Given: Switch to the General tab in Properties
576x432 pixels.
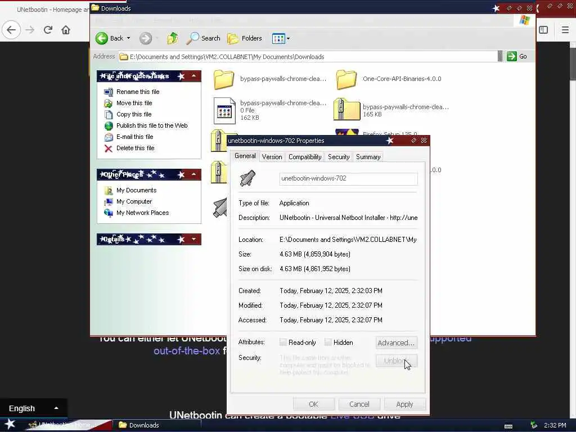Looking at the screenshot, I should click(x=245, y=156).
